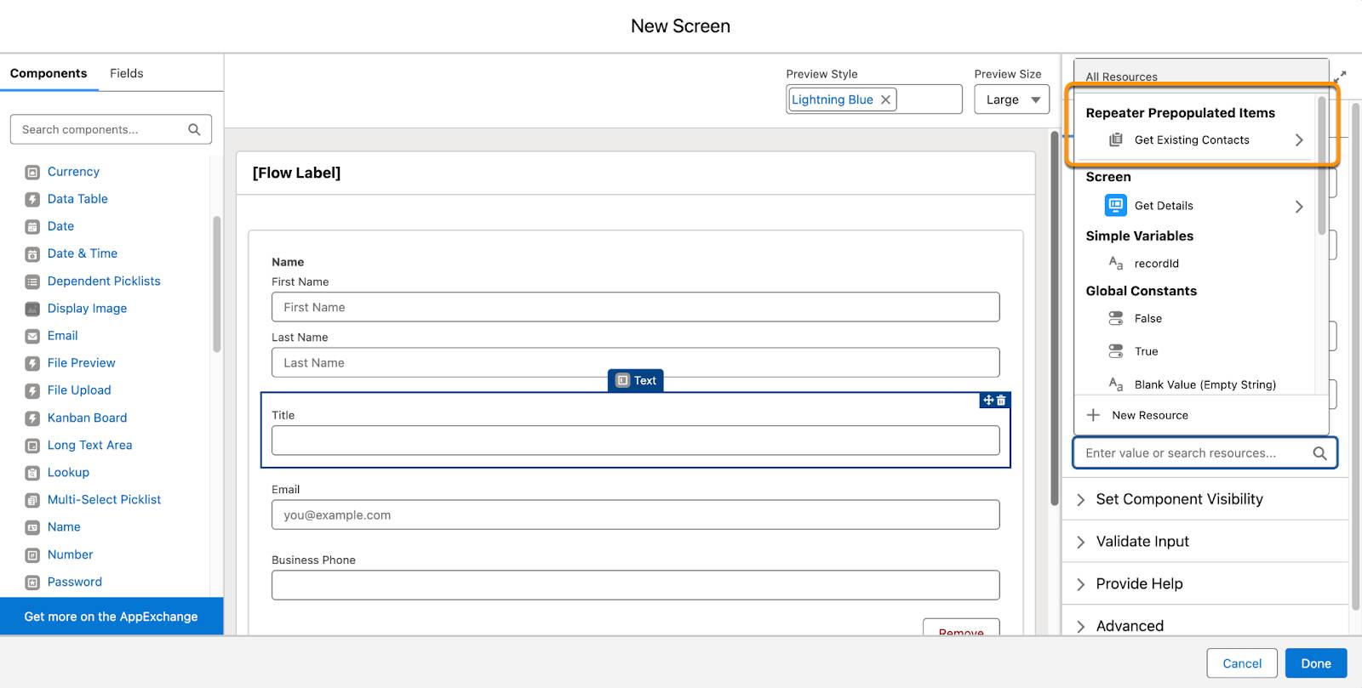Click the Text component type badge
1362x688 pixels.
[636, 380]
